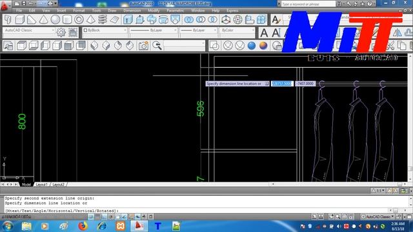Toggle Polar Tracking in status bar
The height and width of the screenshot is (232, 413).
coord(111,217)
